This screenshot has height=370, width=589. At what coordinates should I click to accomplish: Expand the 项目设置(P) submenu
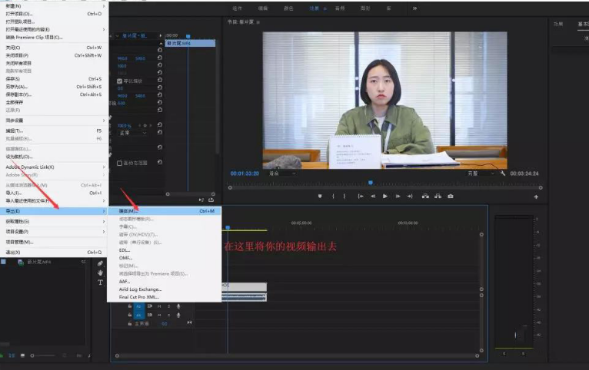pyautogui.click(x=54, y=232)
